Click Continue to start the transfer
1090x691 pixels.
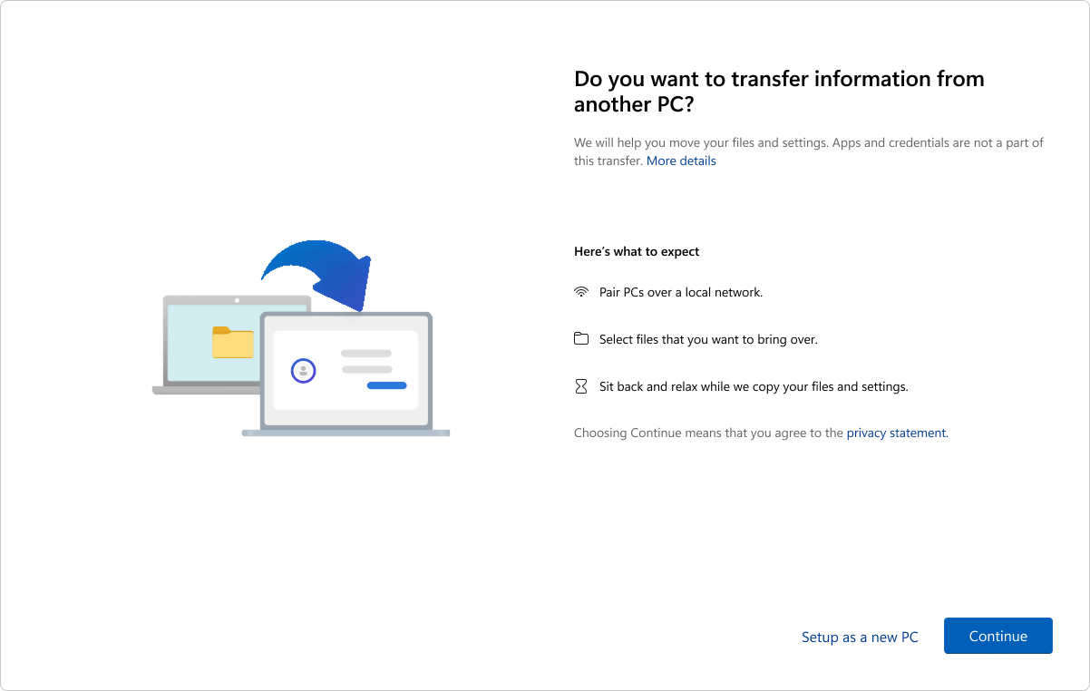click(998, 636)
